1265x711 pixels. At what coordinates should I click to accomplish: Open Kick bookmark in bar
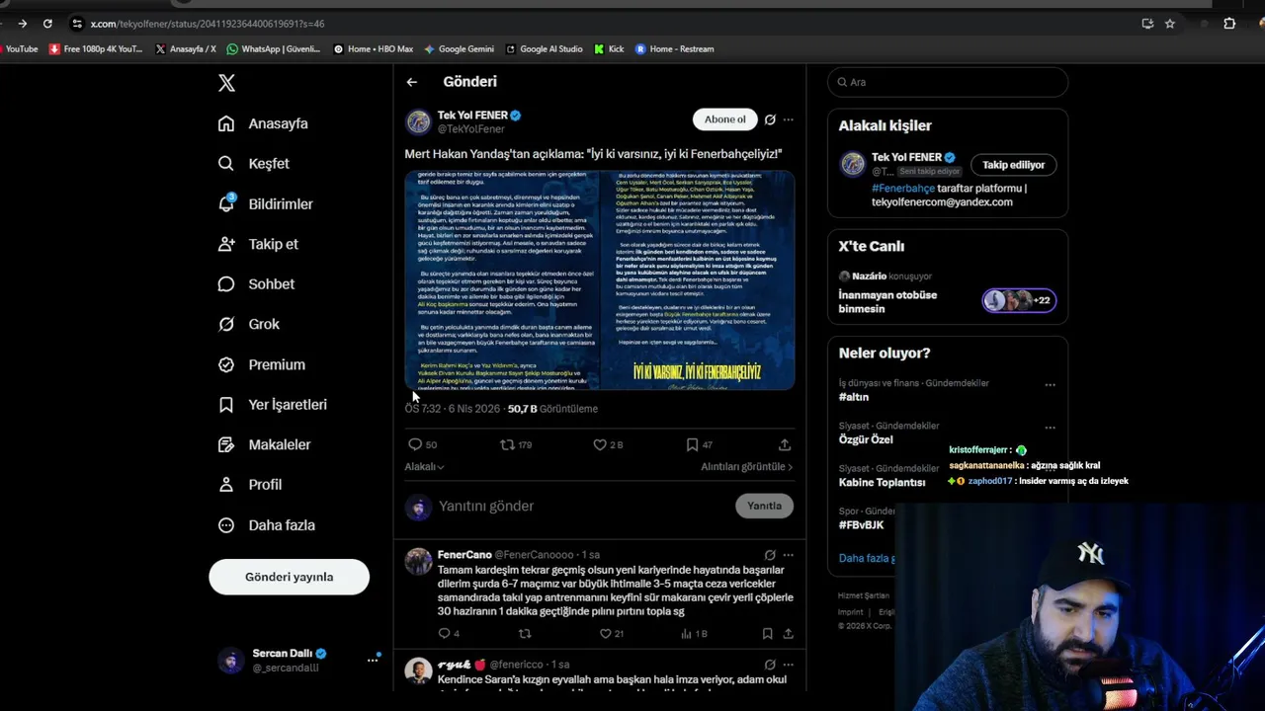pos(609,48)
